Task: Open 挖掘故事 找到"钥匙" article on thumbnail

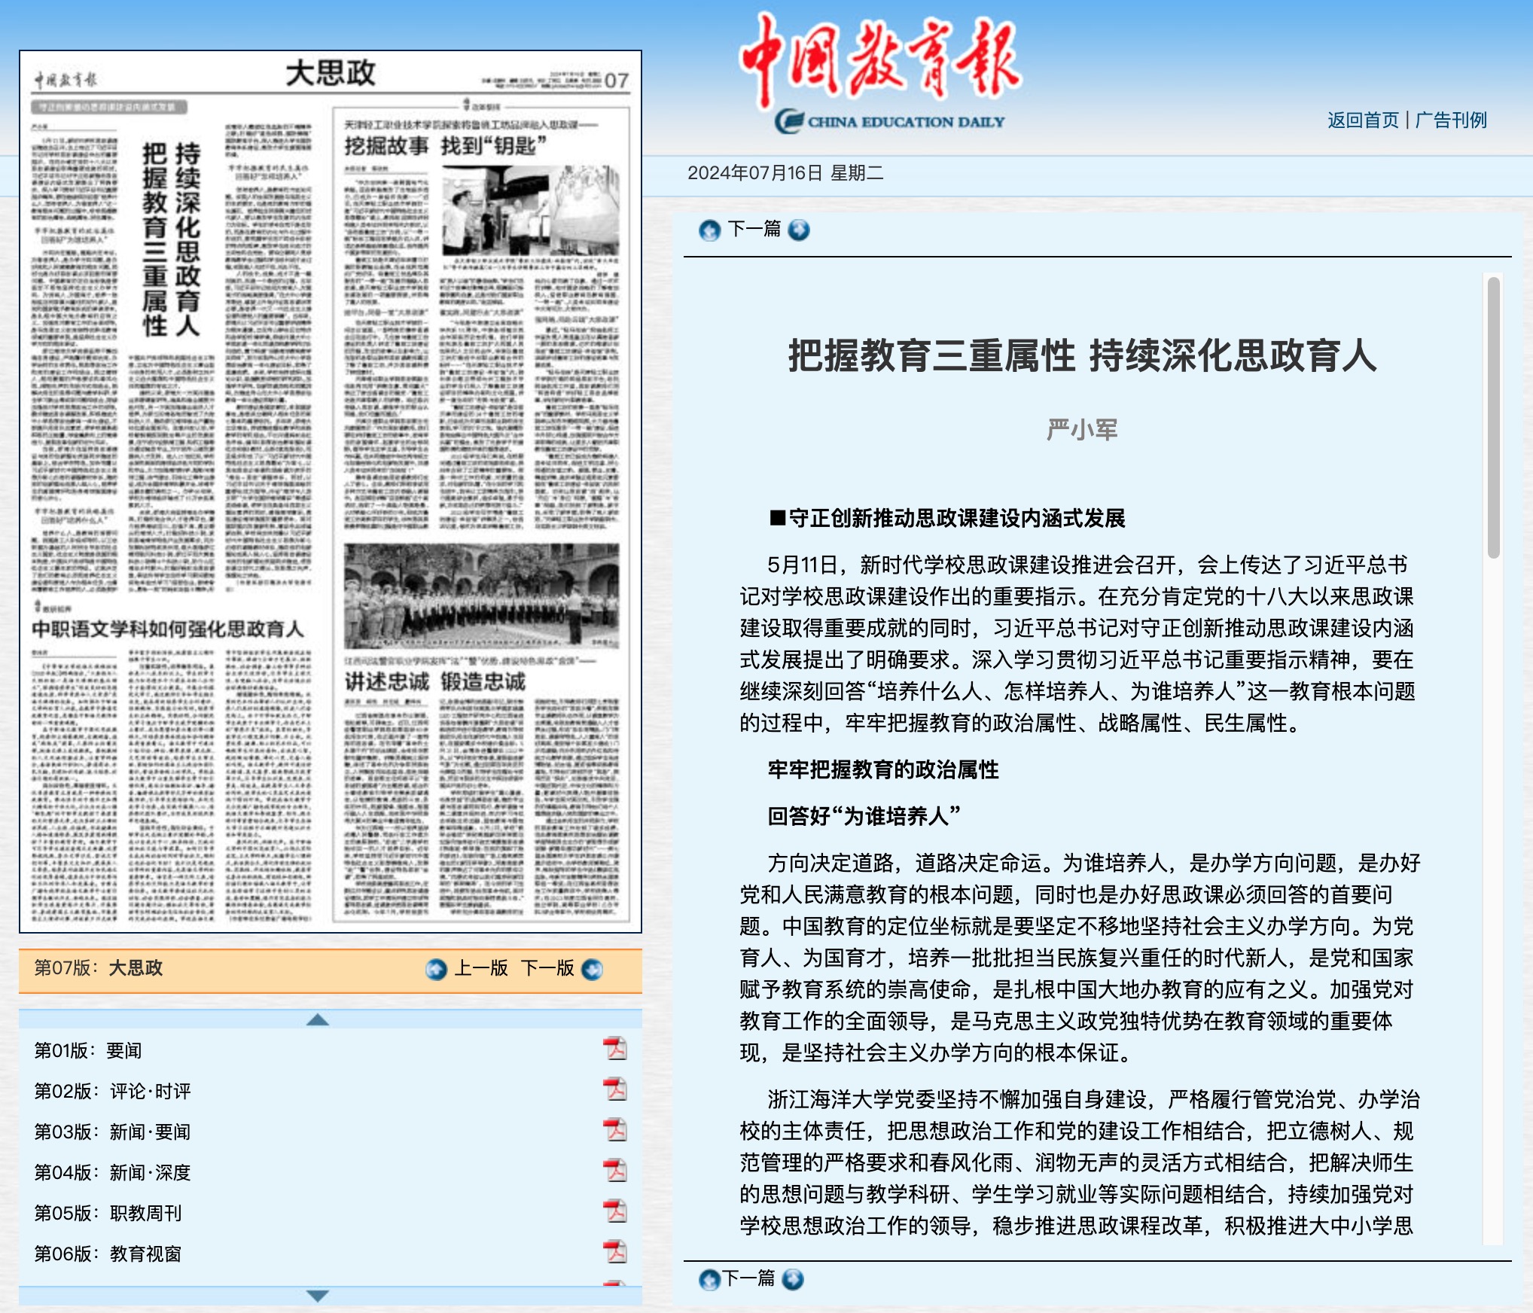Action: (x=446, y=145)
